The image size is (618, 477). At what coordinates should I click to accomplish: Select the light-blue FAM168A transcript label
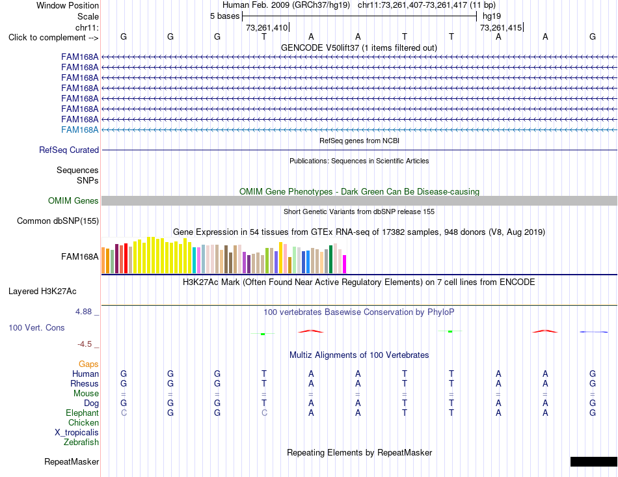coord(79,129)
